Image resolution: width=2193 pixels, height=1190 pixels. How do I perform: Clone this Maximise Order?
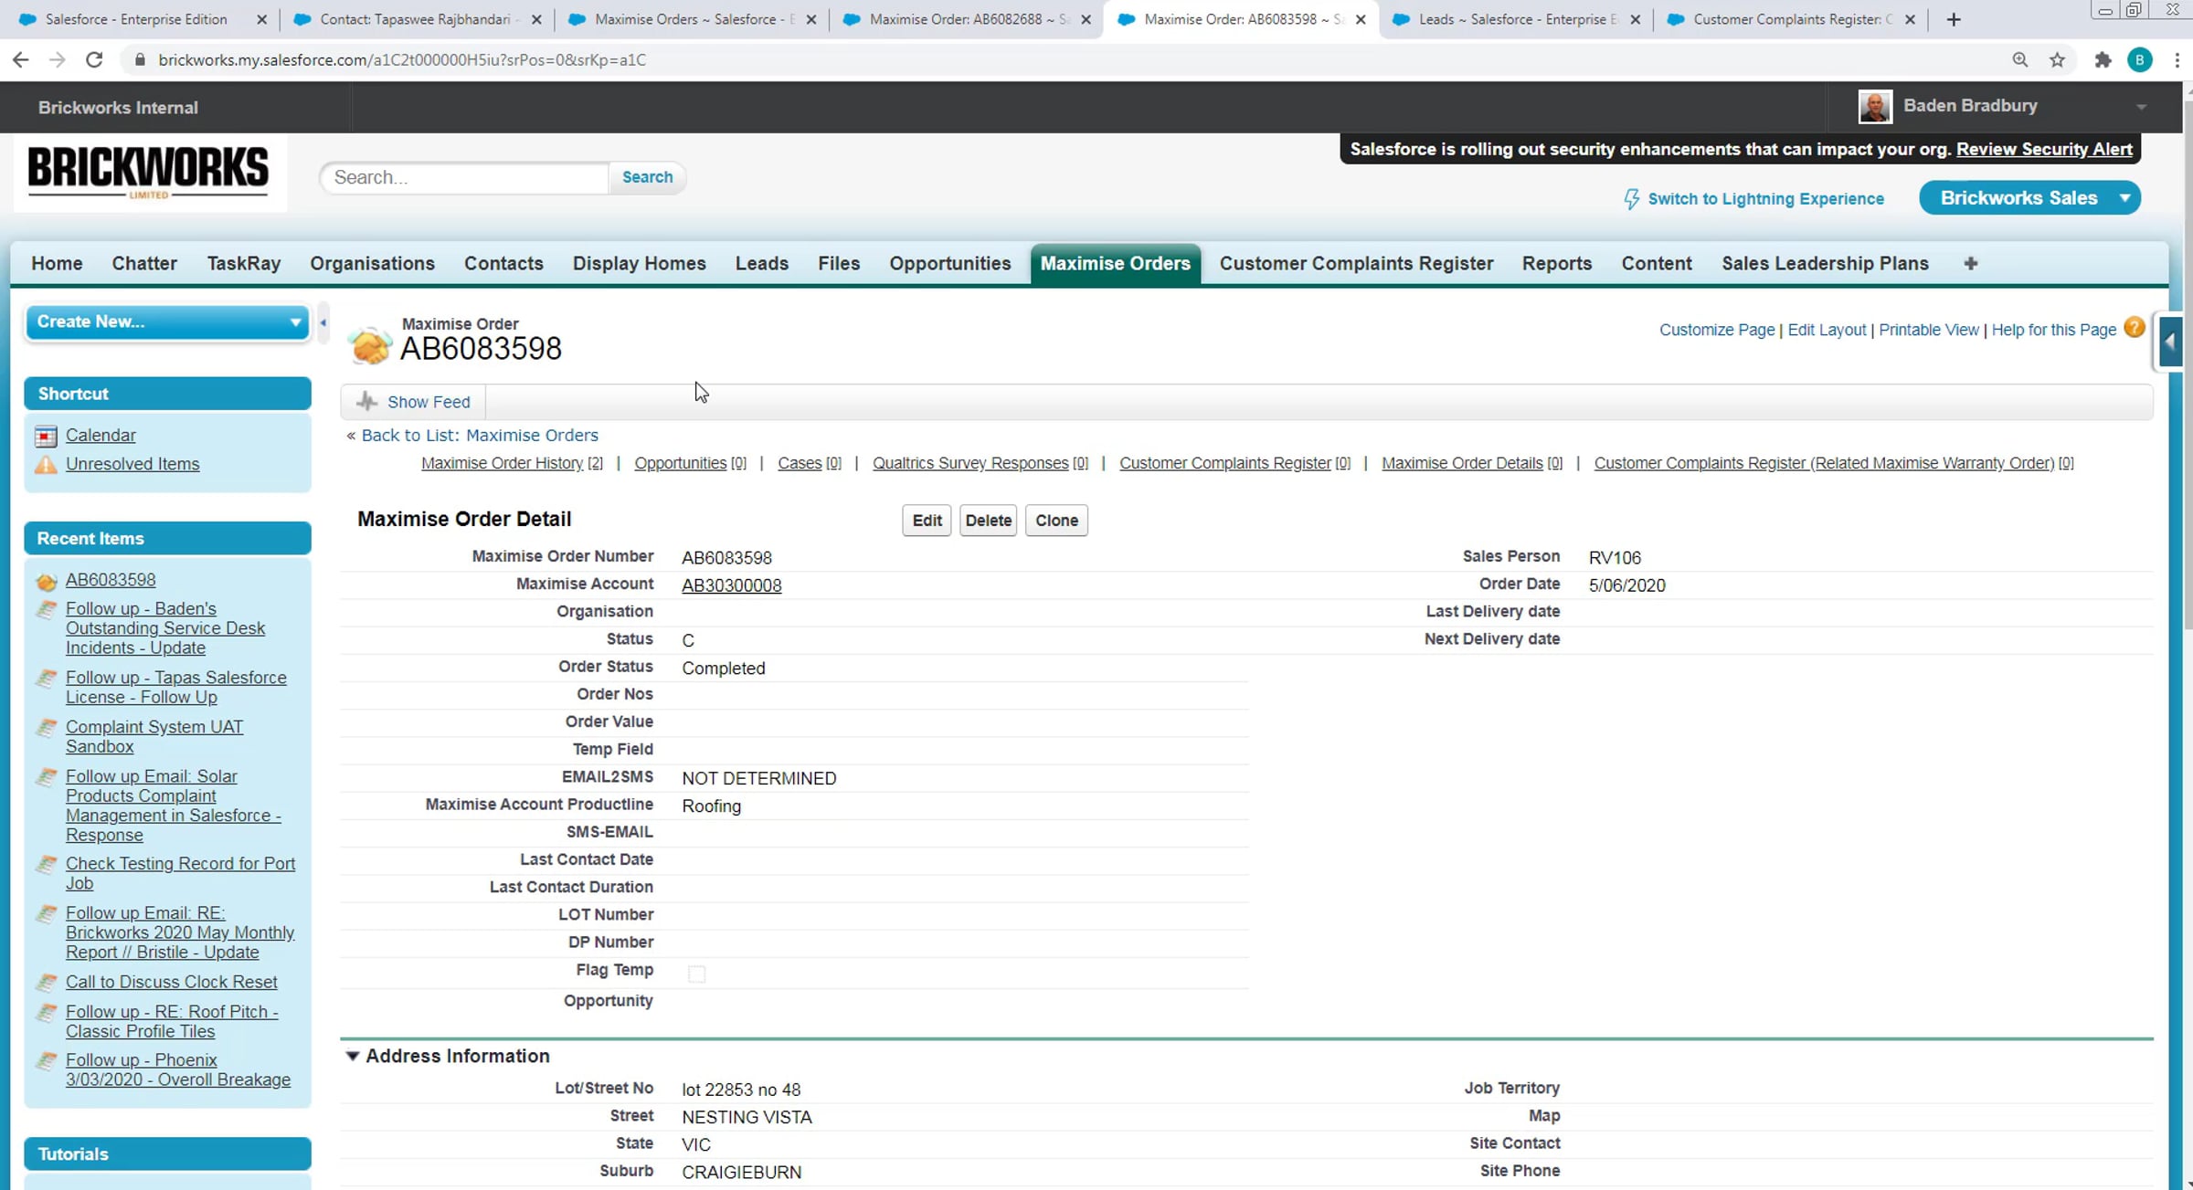tap(1056, 521)
